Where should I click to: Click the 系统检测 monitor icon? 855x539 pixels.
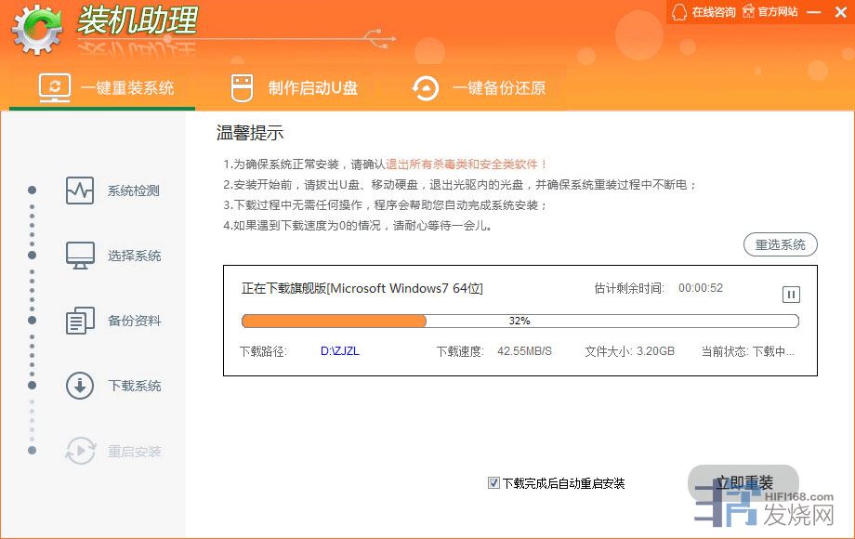[x=80, y=191]
